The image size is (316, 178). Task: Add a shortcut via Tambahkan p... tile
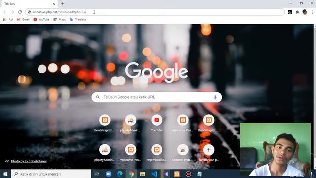[x=208, y=153]
